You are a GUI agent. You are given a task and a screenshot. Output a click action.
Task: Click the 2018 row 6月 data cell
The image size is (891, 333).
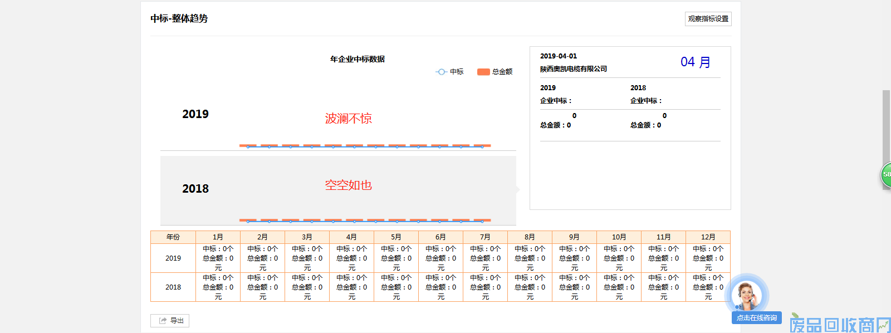pyautogui.click(x=440, y=287)
